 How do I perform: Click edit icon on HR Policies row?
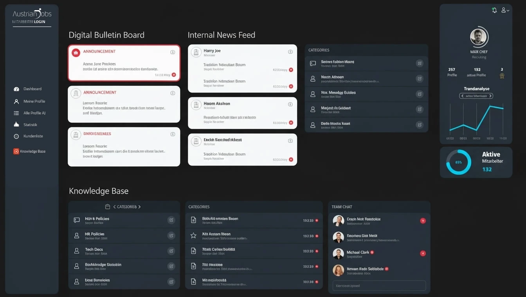click(x=171, y=235)
